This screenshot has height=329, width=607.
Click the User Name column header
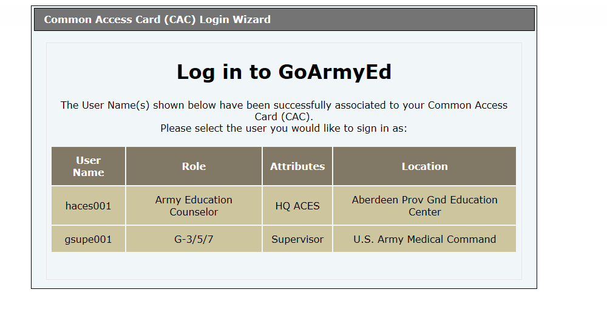pos(88,166)
